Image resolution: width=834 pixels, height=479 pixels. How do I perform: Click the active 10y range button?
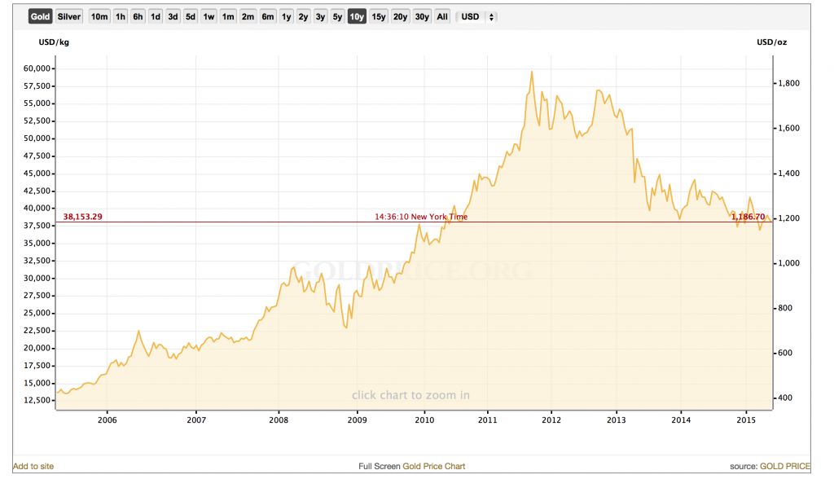click(357, 16)
